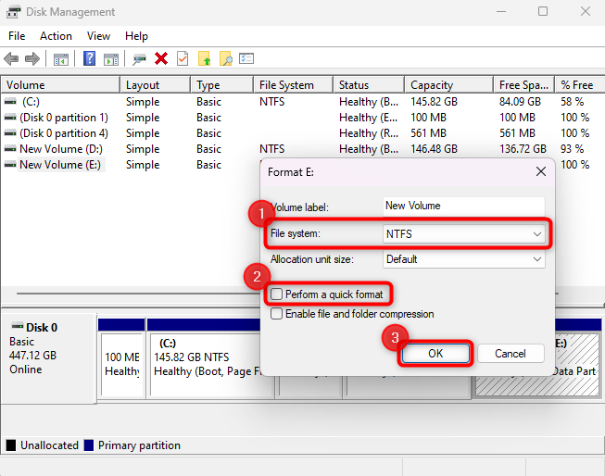Open the File menu
This screenshot has height=476, width=605.
click(17, 36)
